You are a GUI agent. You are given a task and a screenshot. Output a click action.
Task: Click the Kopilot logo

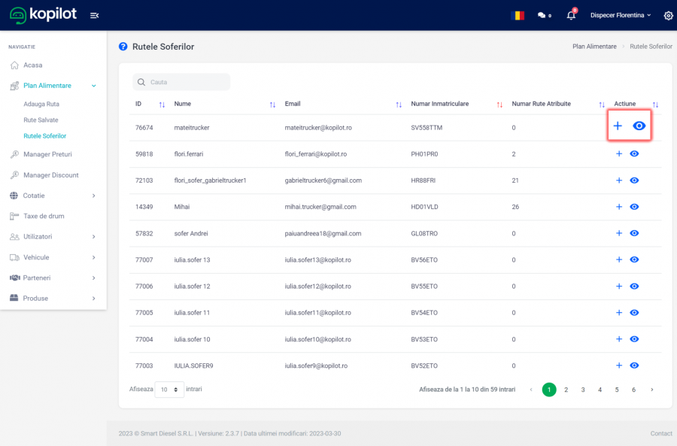coord(43,14)
